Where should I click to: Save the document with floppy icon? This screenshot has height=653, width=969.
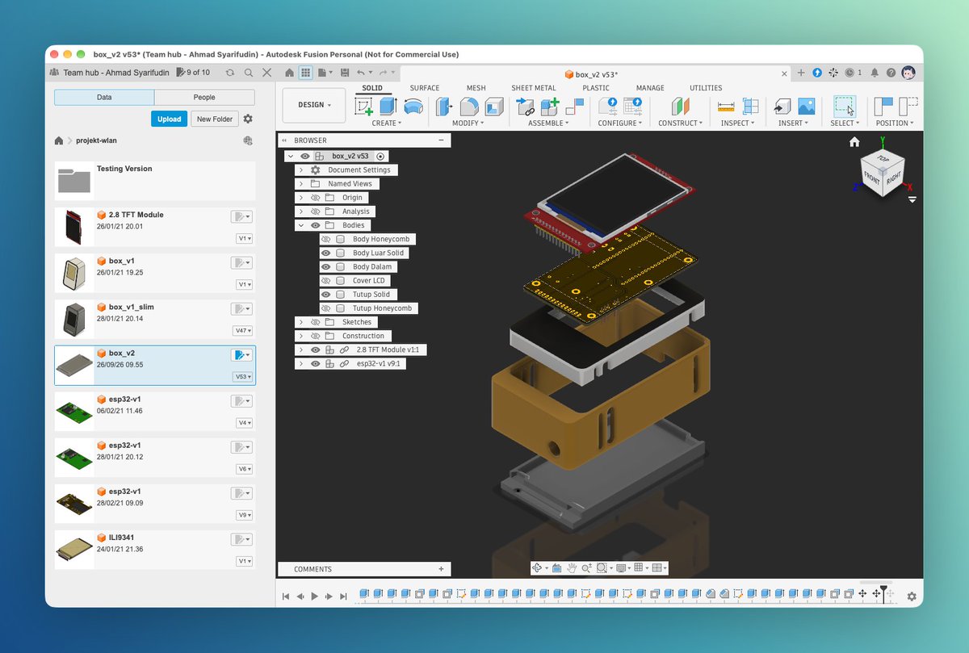coord(345,73)
